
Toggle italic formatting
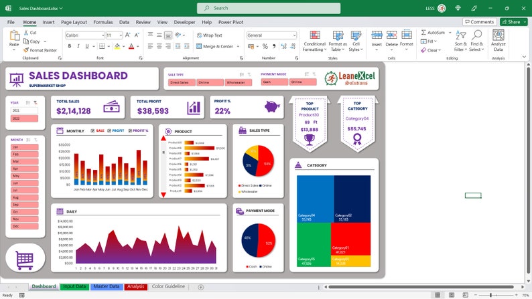pos(78,46)
